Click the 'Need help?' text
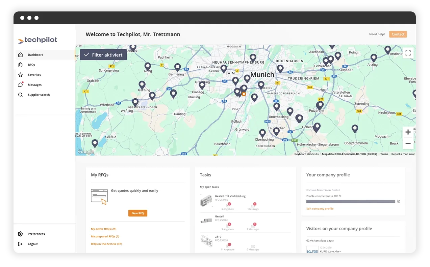430x267 pixels. pyautogui.click(x=377, y=34)
